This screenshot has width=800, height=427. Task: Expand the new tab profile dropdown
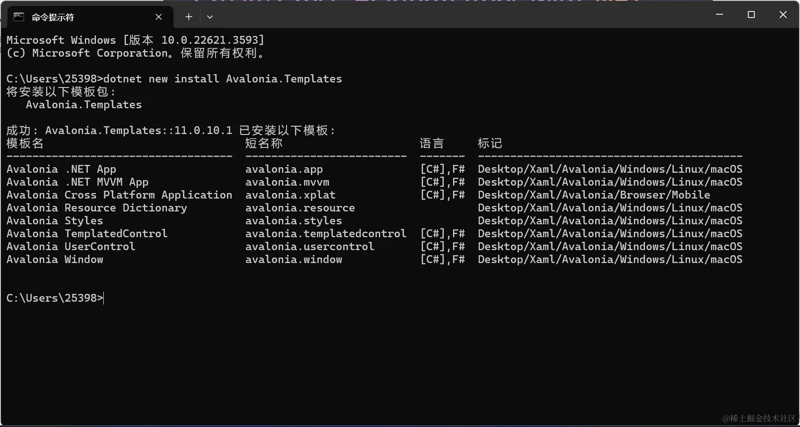[x=210, y=17]
